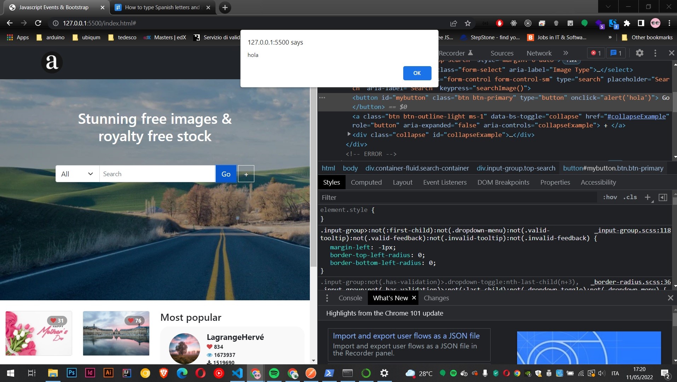Viewport: 677px width, 382px height.
Task: Click the LagrangeHervé user name
Action: [x=235, y=337]
